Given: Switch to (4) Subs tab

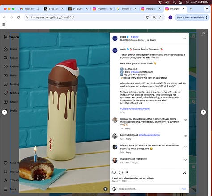Looking at the screenshot, I should click(78, 9).
